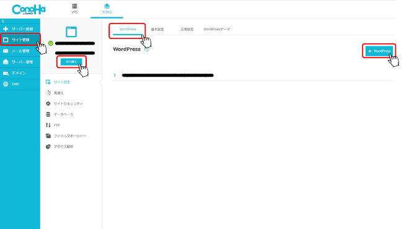
Task: Open ドメイン settings
Action: (x=20, y=73)
